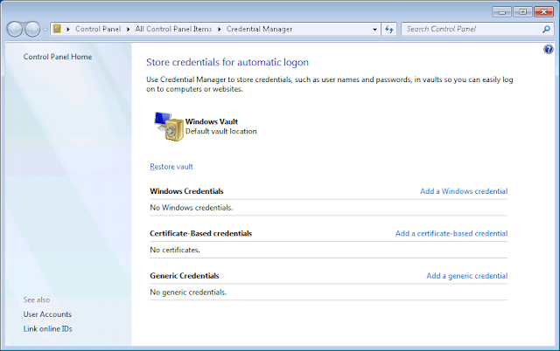Open the Restore vault link
Screen dimensions: 560x351
171,167
